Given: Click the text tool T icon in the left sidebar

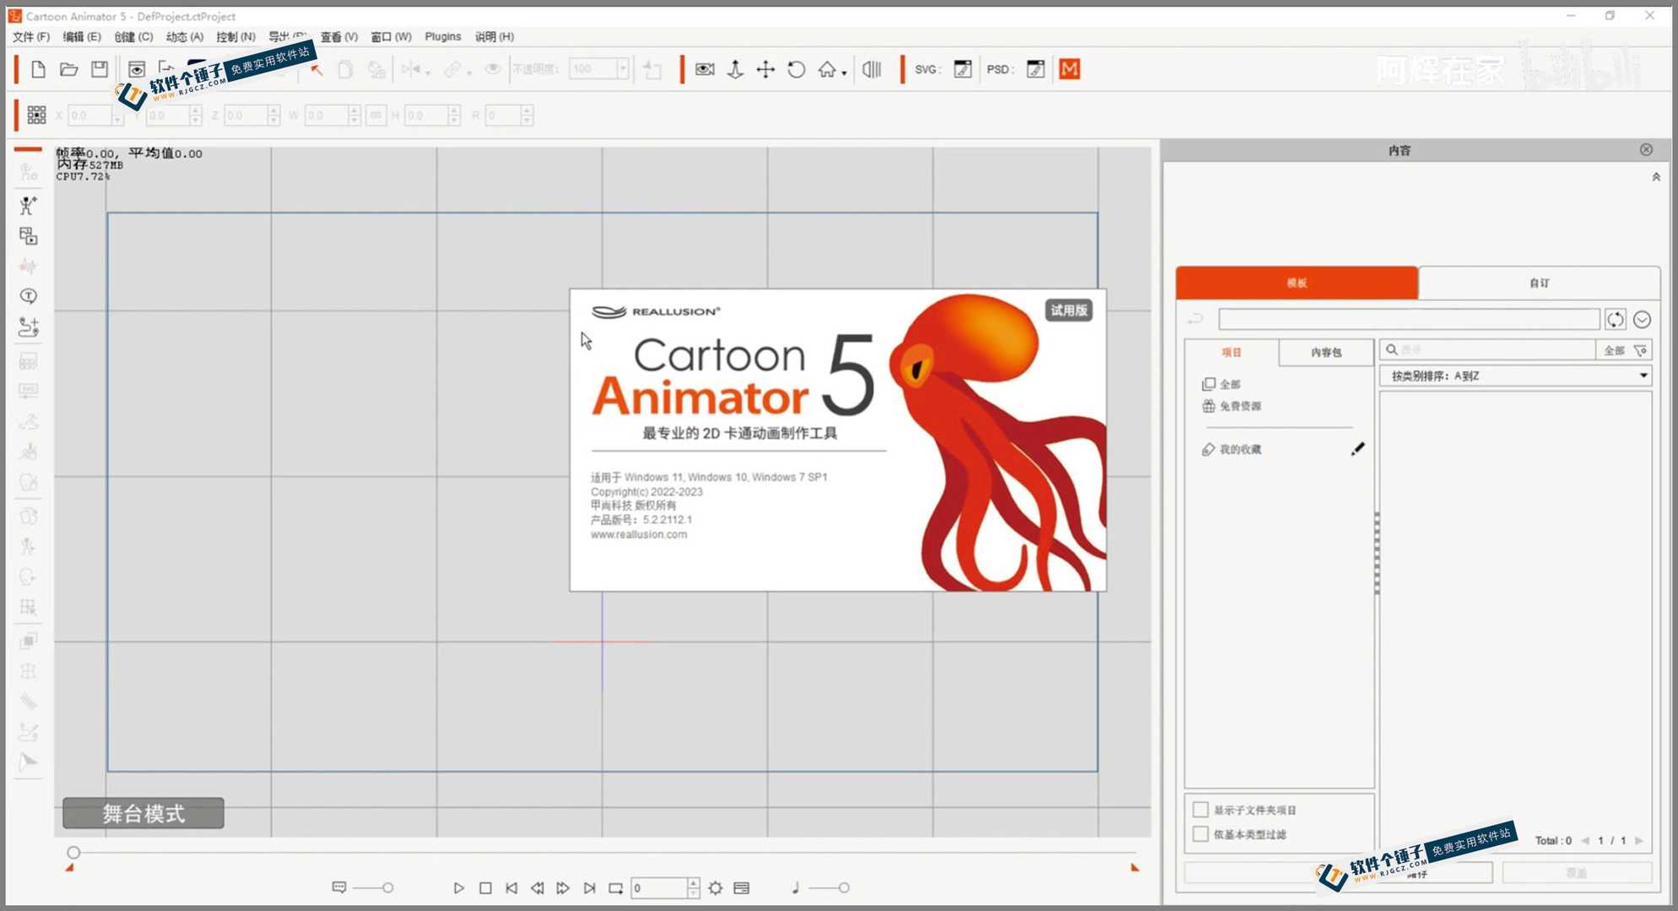Looking at the screenshot, I should 28,296.
